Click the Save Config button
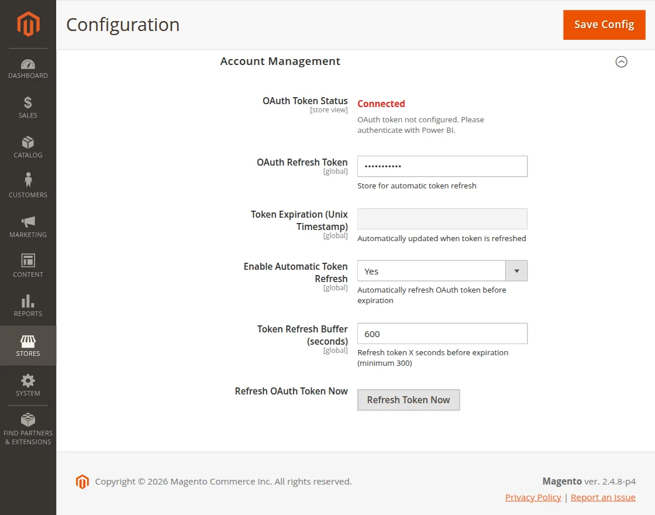 604,25
